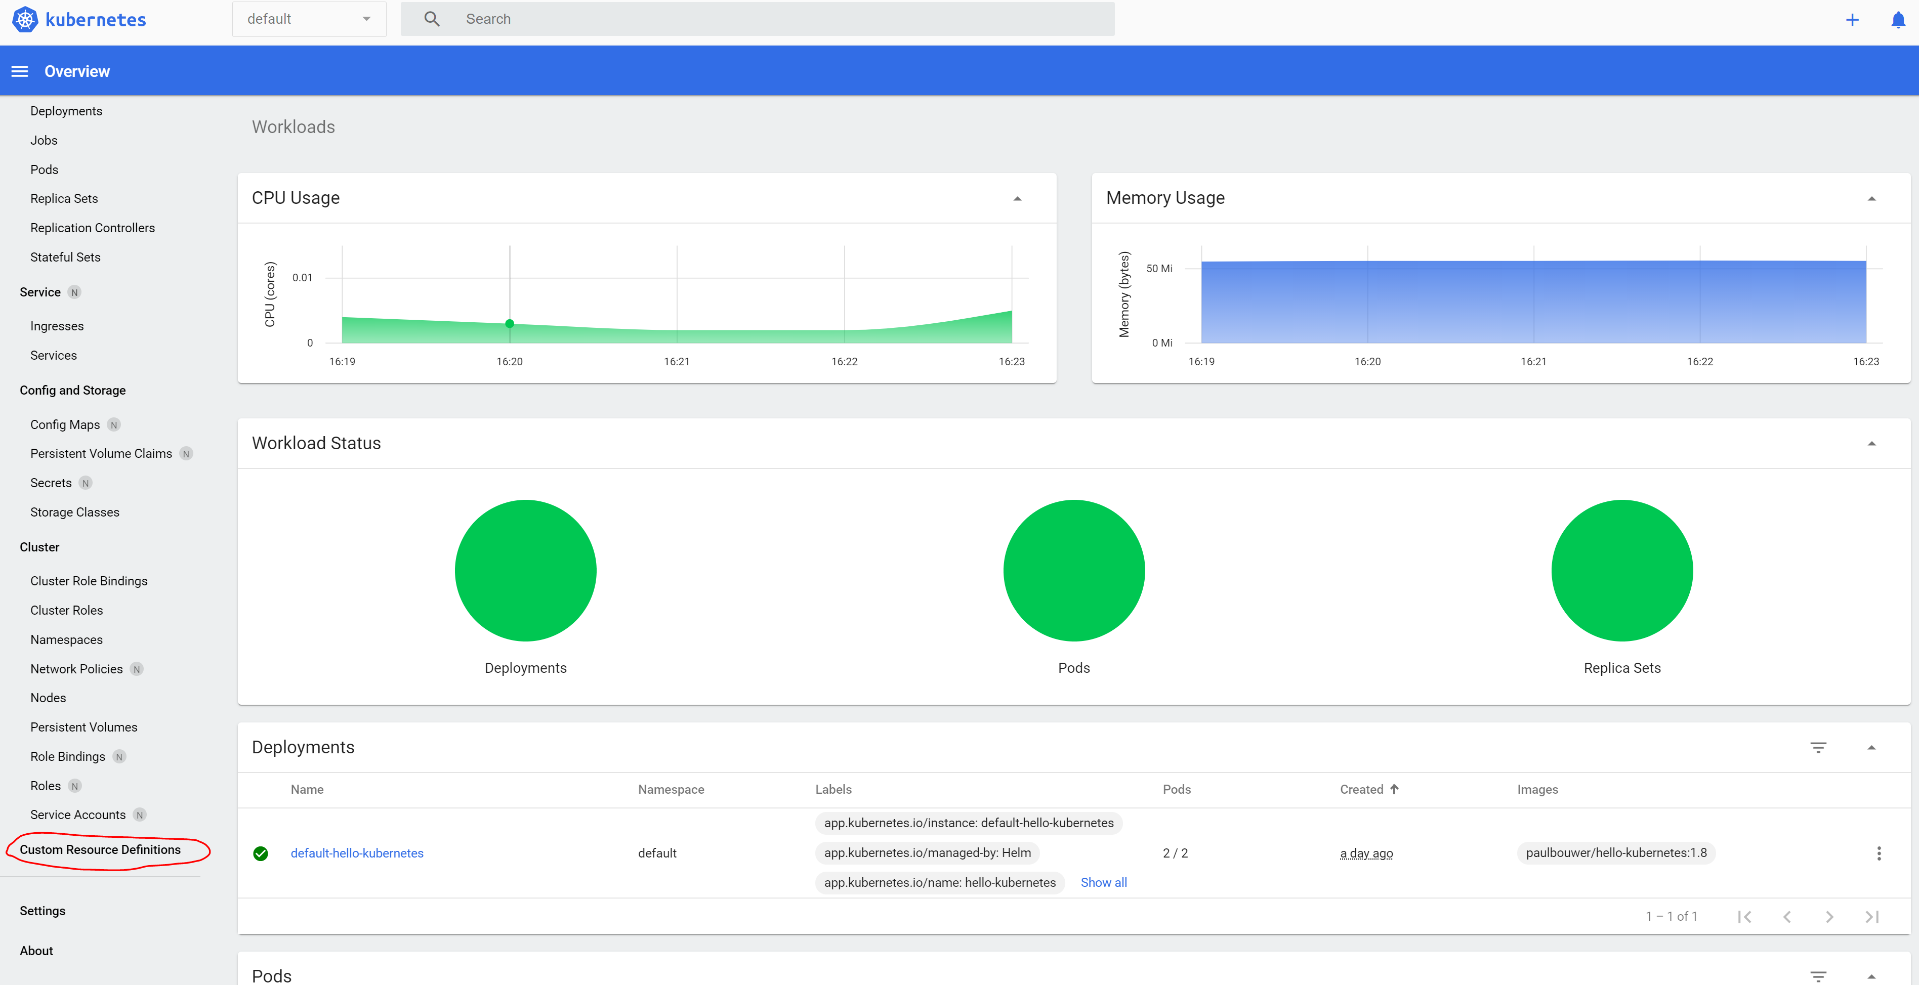Screen dimensions: 1919x985
Task: Click 'a day ago' created timestamp
Action: click(1366, 853)
